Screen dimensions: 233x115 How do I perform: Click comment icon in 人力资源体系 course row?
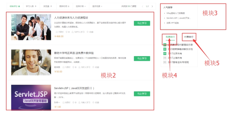click(67, 32)
